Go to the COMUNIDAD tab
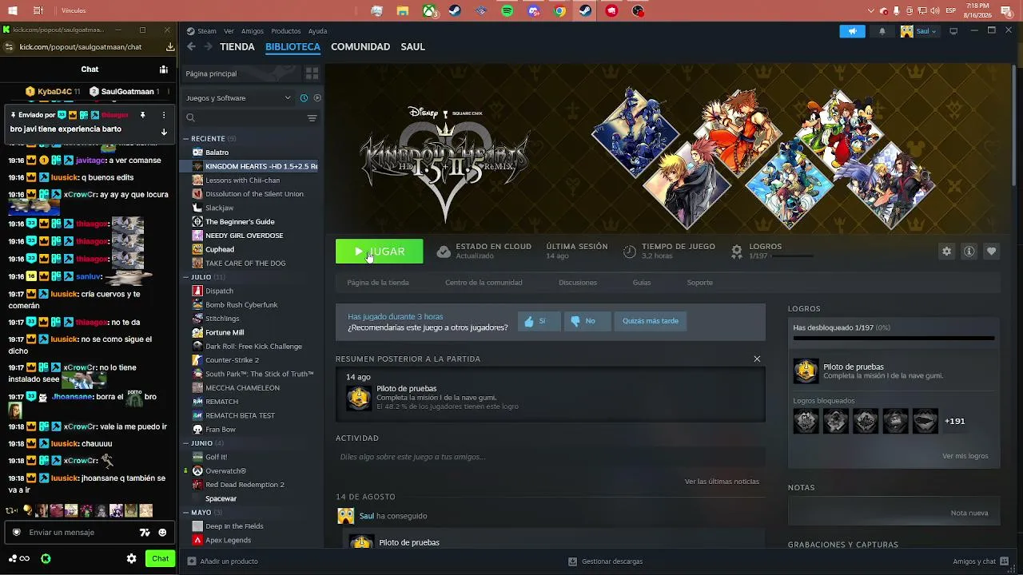This screenshot has width=1023, height=575. [x=360, y=46]
